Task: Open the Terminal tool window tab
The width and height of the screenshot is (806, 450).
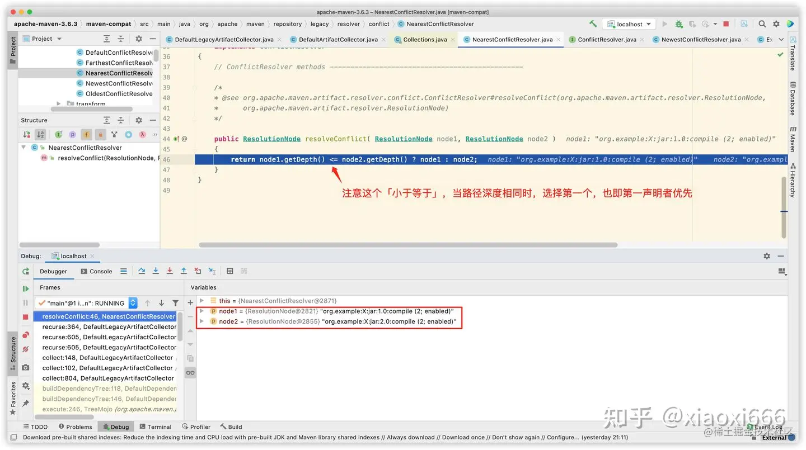Action: point(155,427)
